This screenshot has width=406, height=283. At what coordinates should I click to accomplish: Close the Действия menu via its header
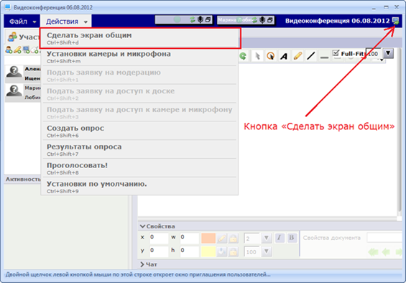(x=67, y=22)
